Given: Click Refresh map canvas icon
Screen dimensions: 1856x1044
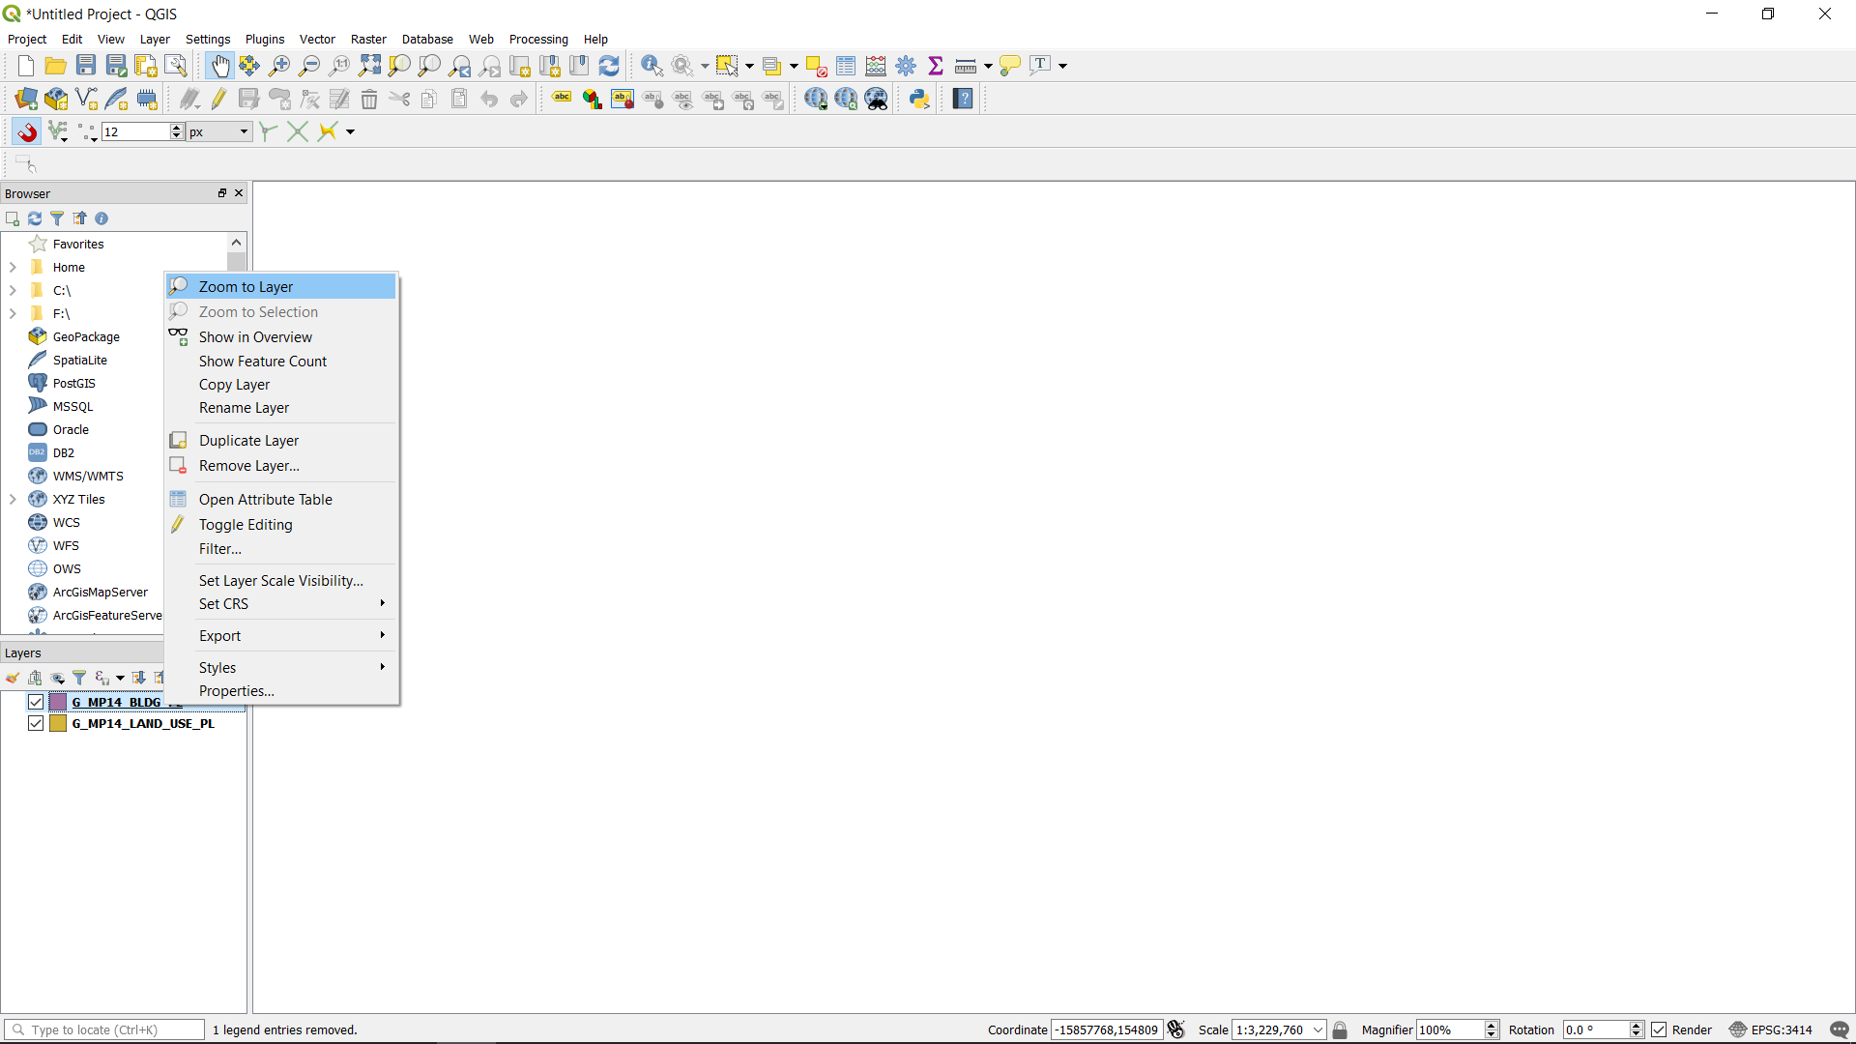Looking at the screenshot, I should (609, 66).
